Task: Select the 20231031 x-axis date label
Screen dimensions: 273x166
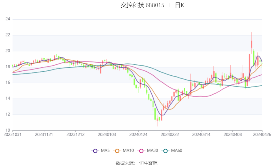Action: click(x=13, y=135)
